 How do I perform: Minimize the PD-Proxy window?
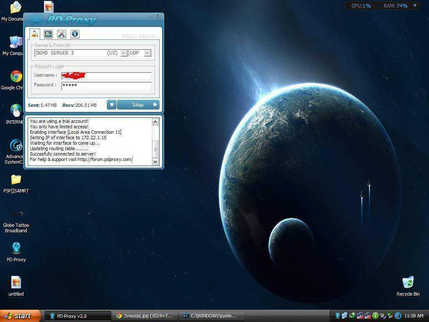[x=151, y=16]
